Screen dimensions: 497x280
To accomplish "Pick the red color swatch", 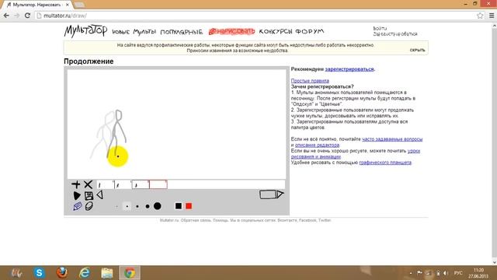I will tap(189, 206).
